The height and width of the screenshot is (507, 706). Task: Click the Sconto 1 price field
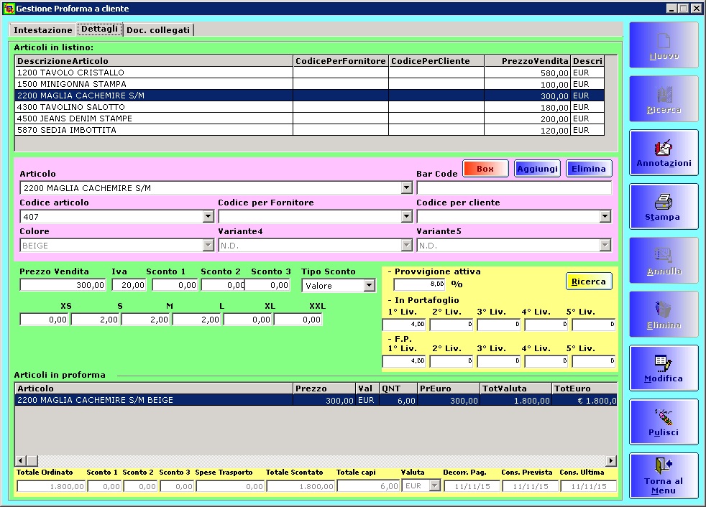pos(175,285)
